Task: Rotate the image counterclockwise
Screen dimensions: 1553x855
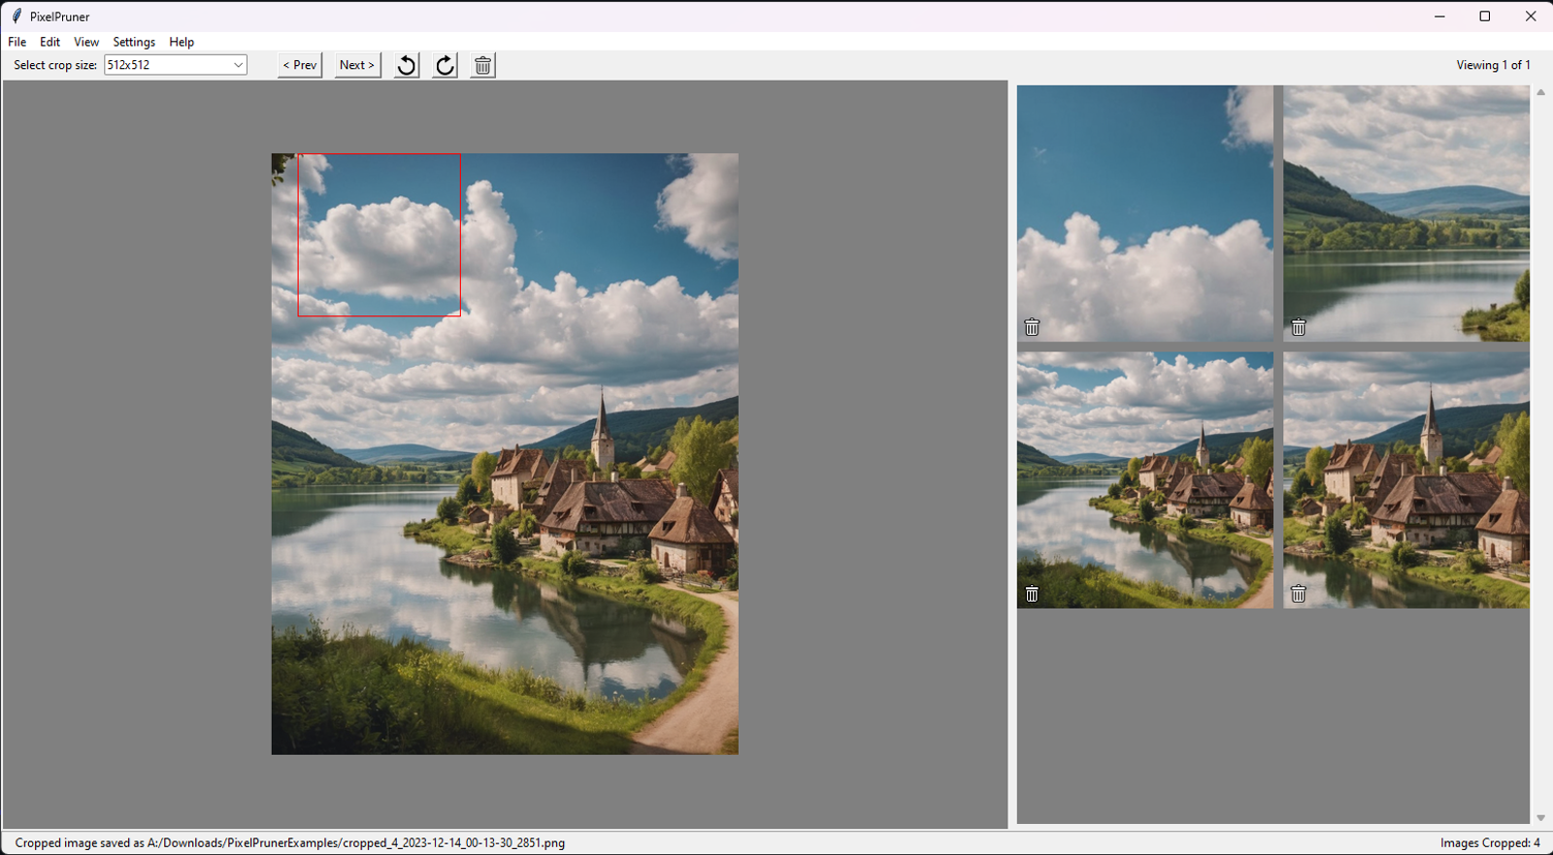Action: click(x=407, y=65)
